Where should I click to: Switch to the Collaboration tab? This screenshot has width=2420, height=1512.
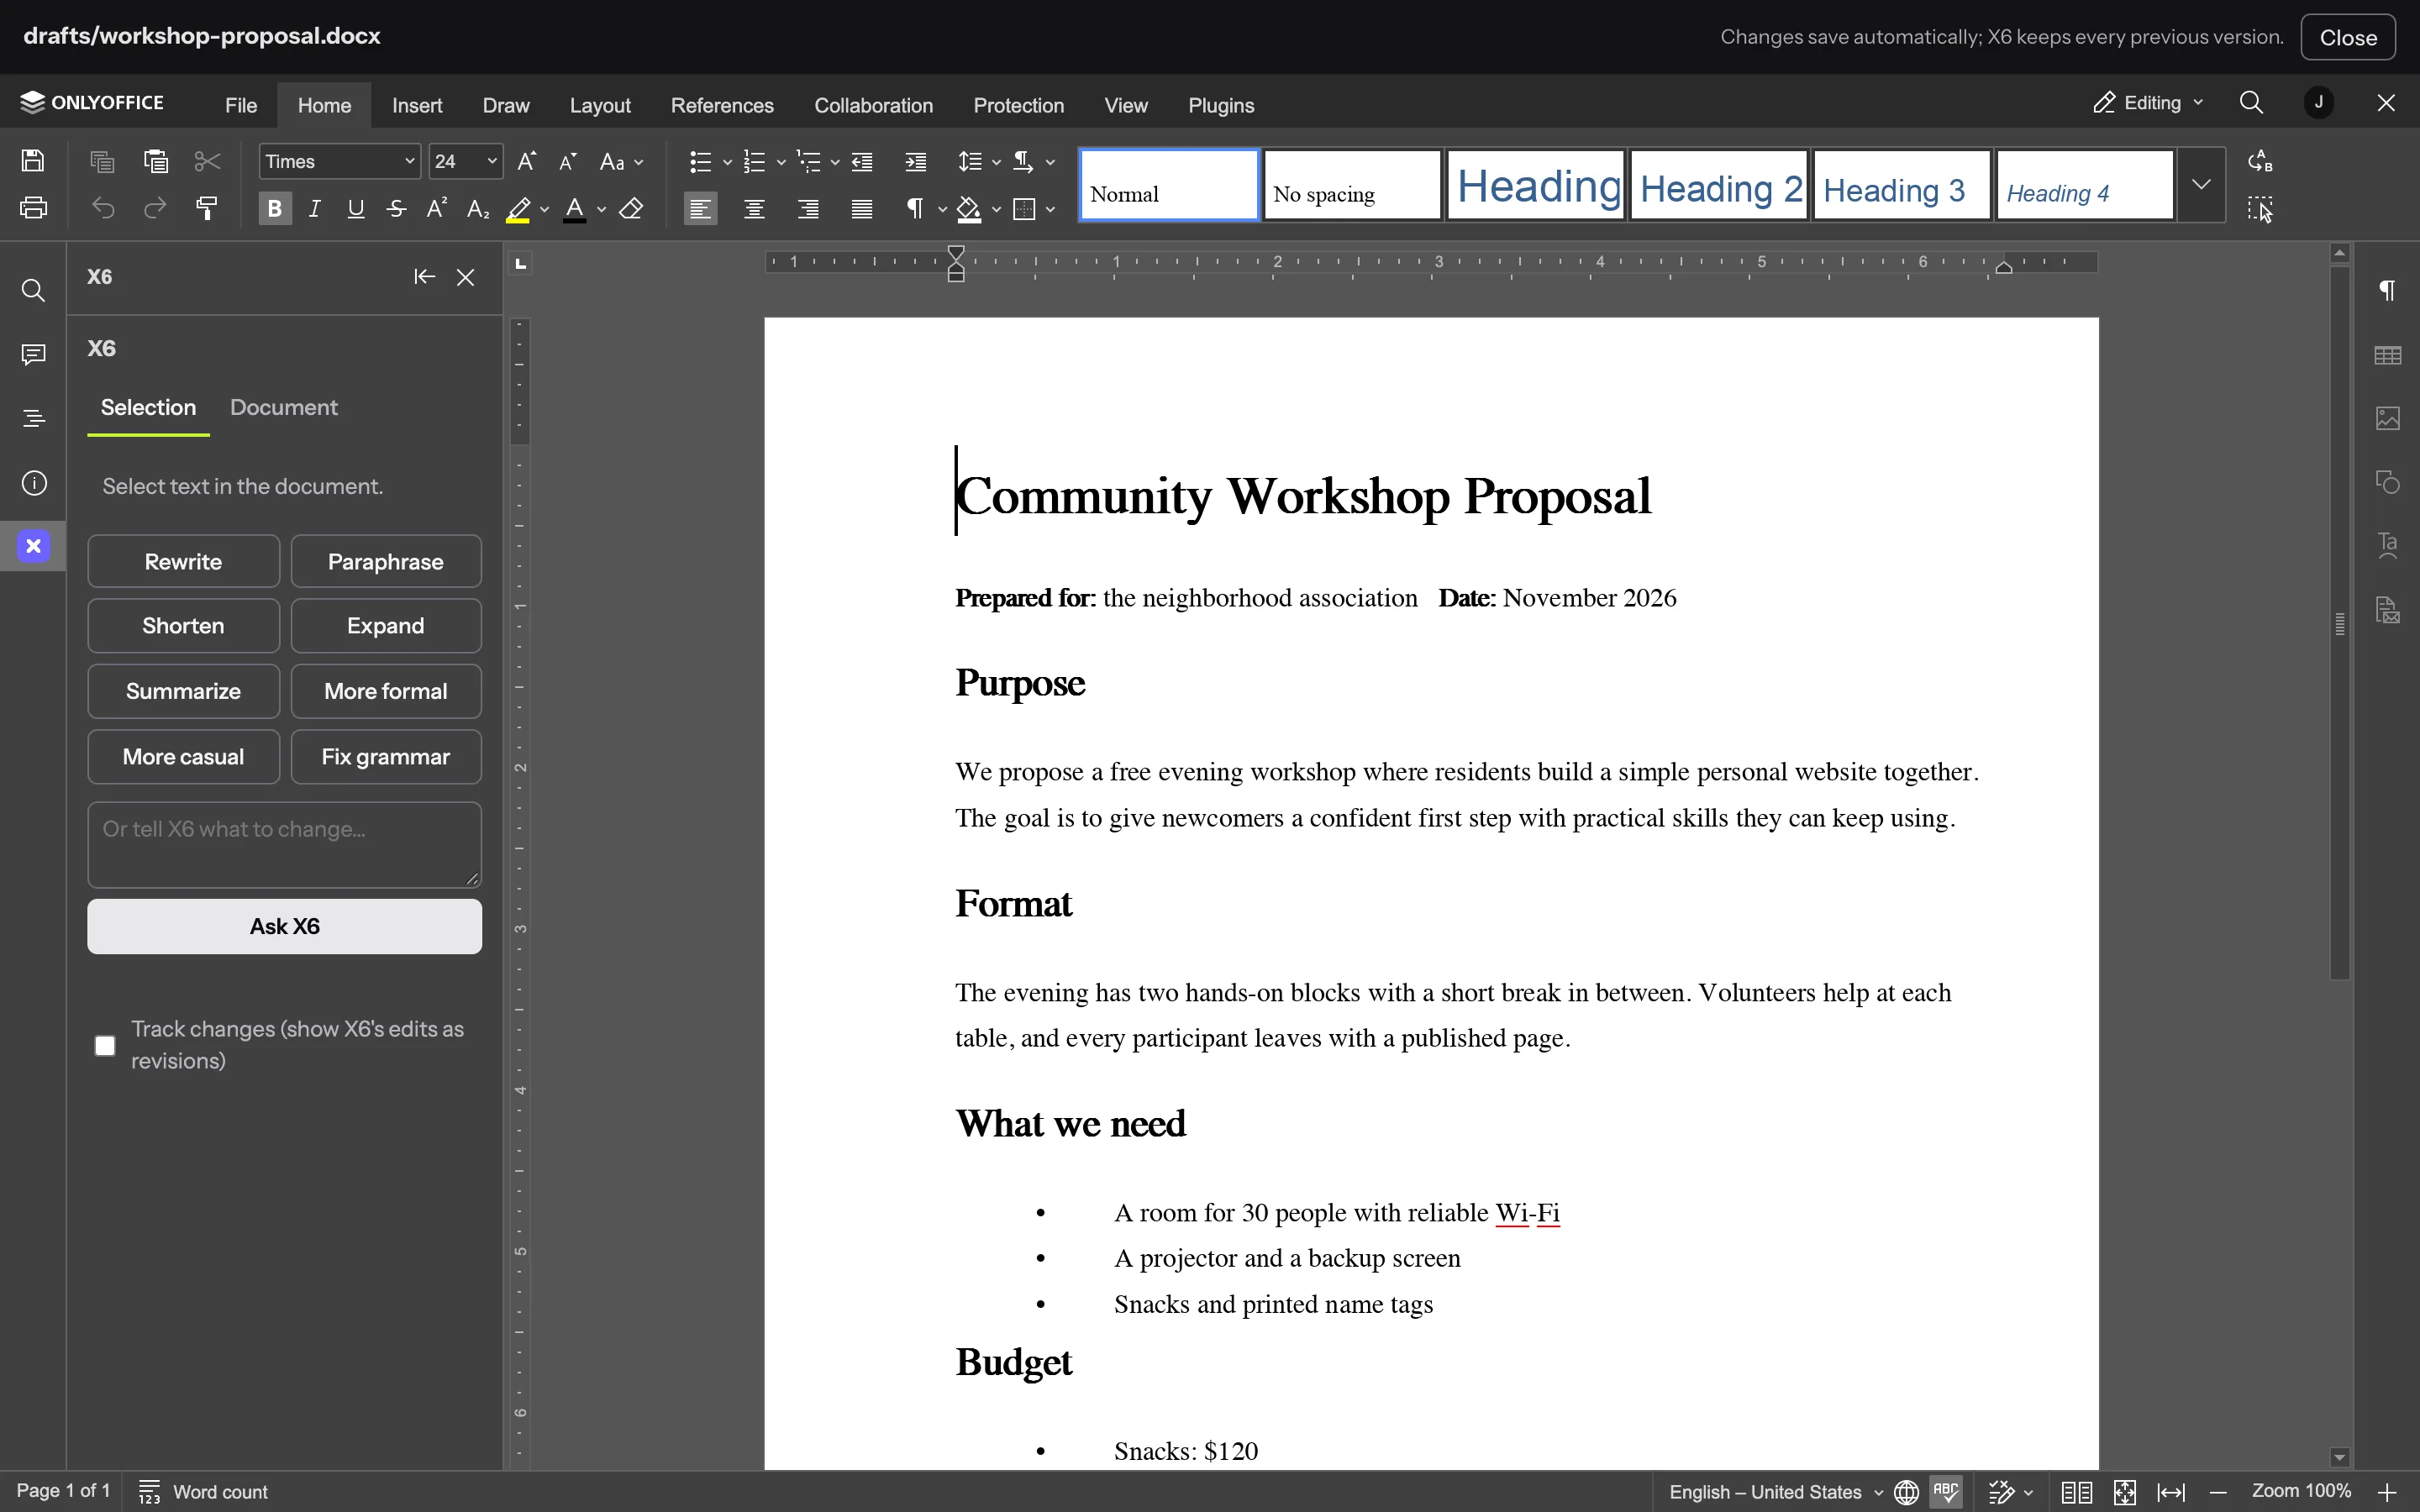873,105
